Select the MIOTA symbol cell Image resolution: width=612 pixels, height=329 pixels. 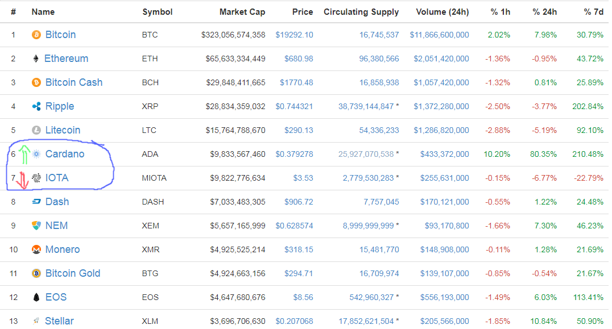pos(154,178)
